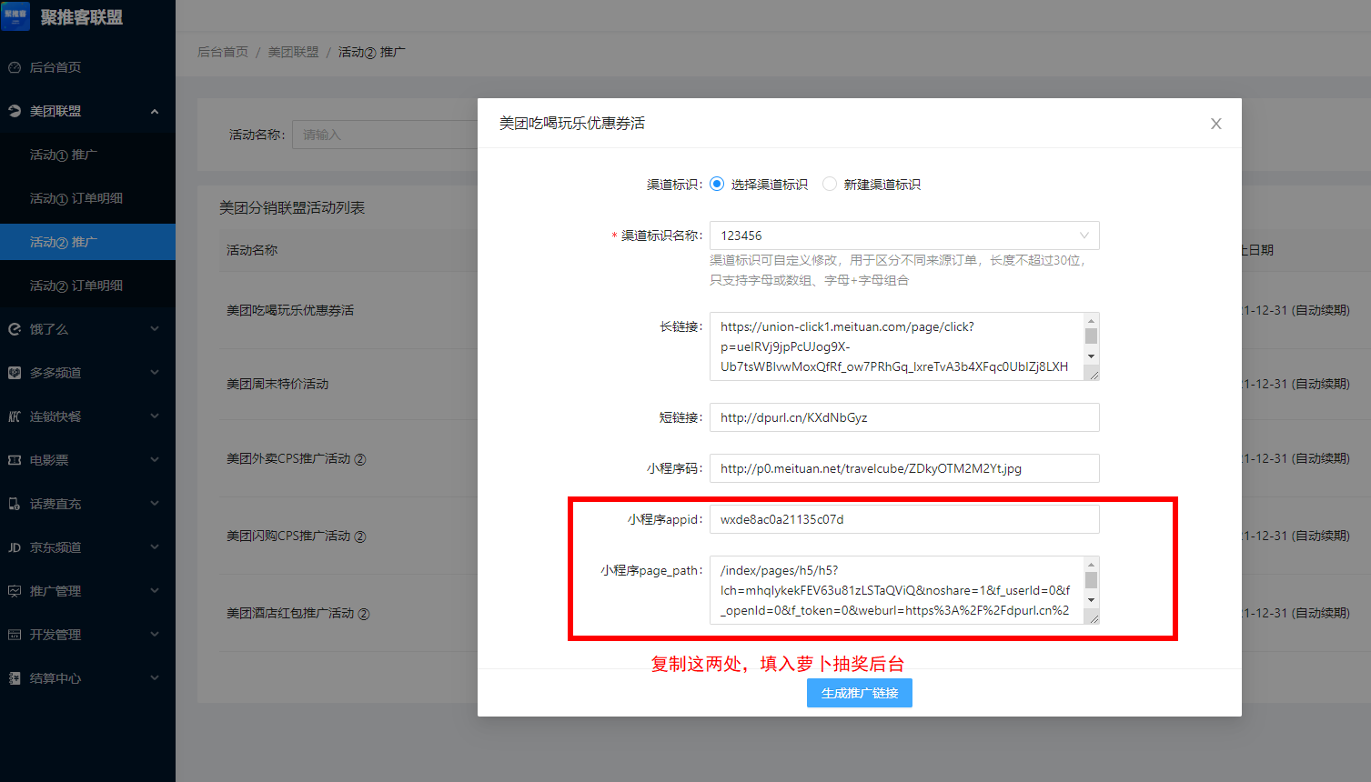The width and height of the screenshot is (1371, 782).
Task: Click the 多多频道 sidebar icon
Action: coord(15,373)
